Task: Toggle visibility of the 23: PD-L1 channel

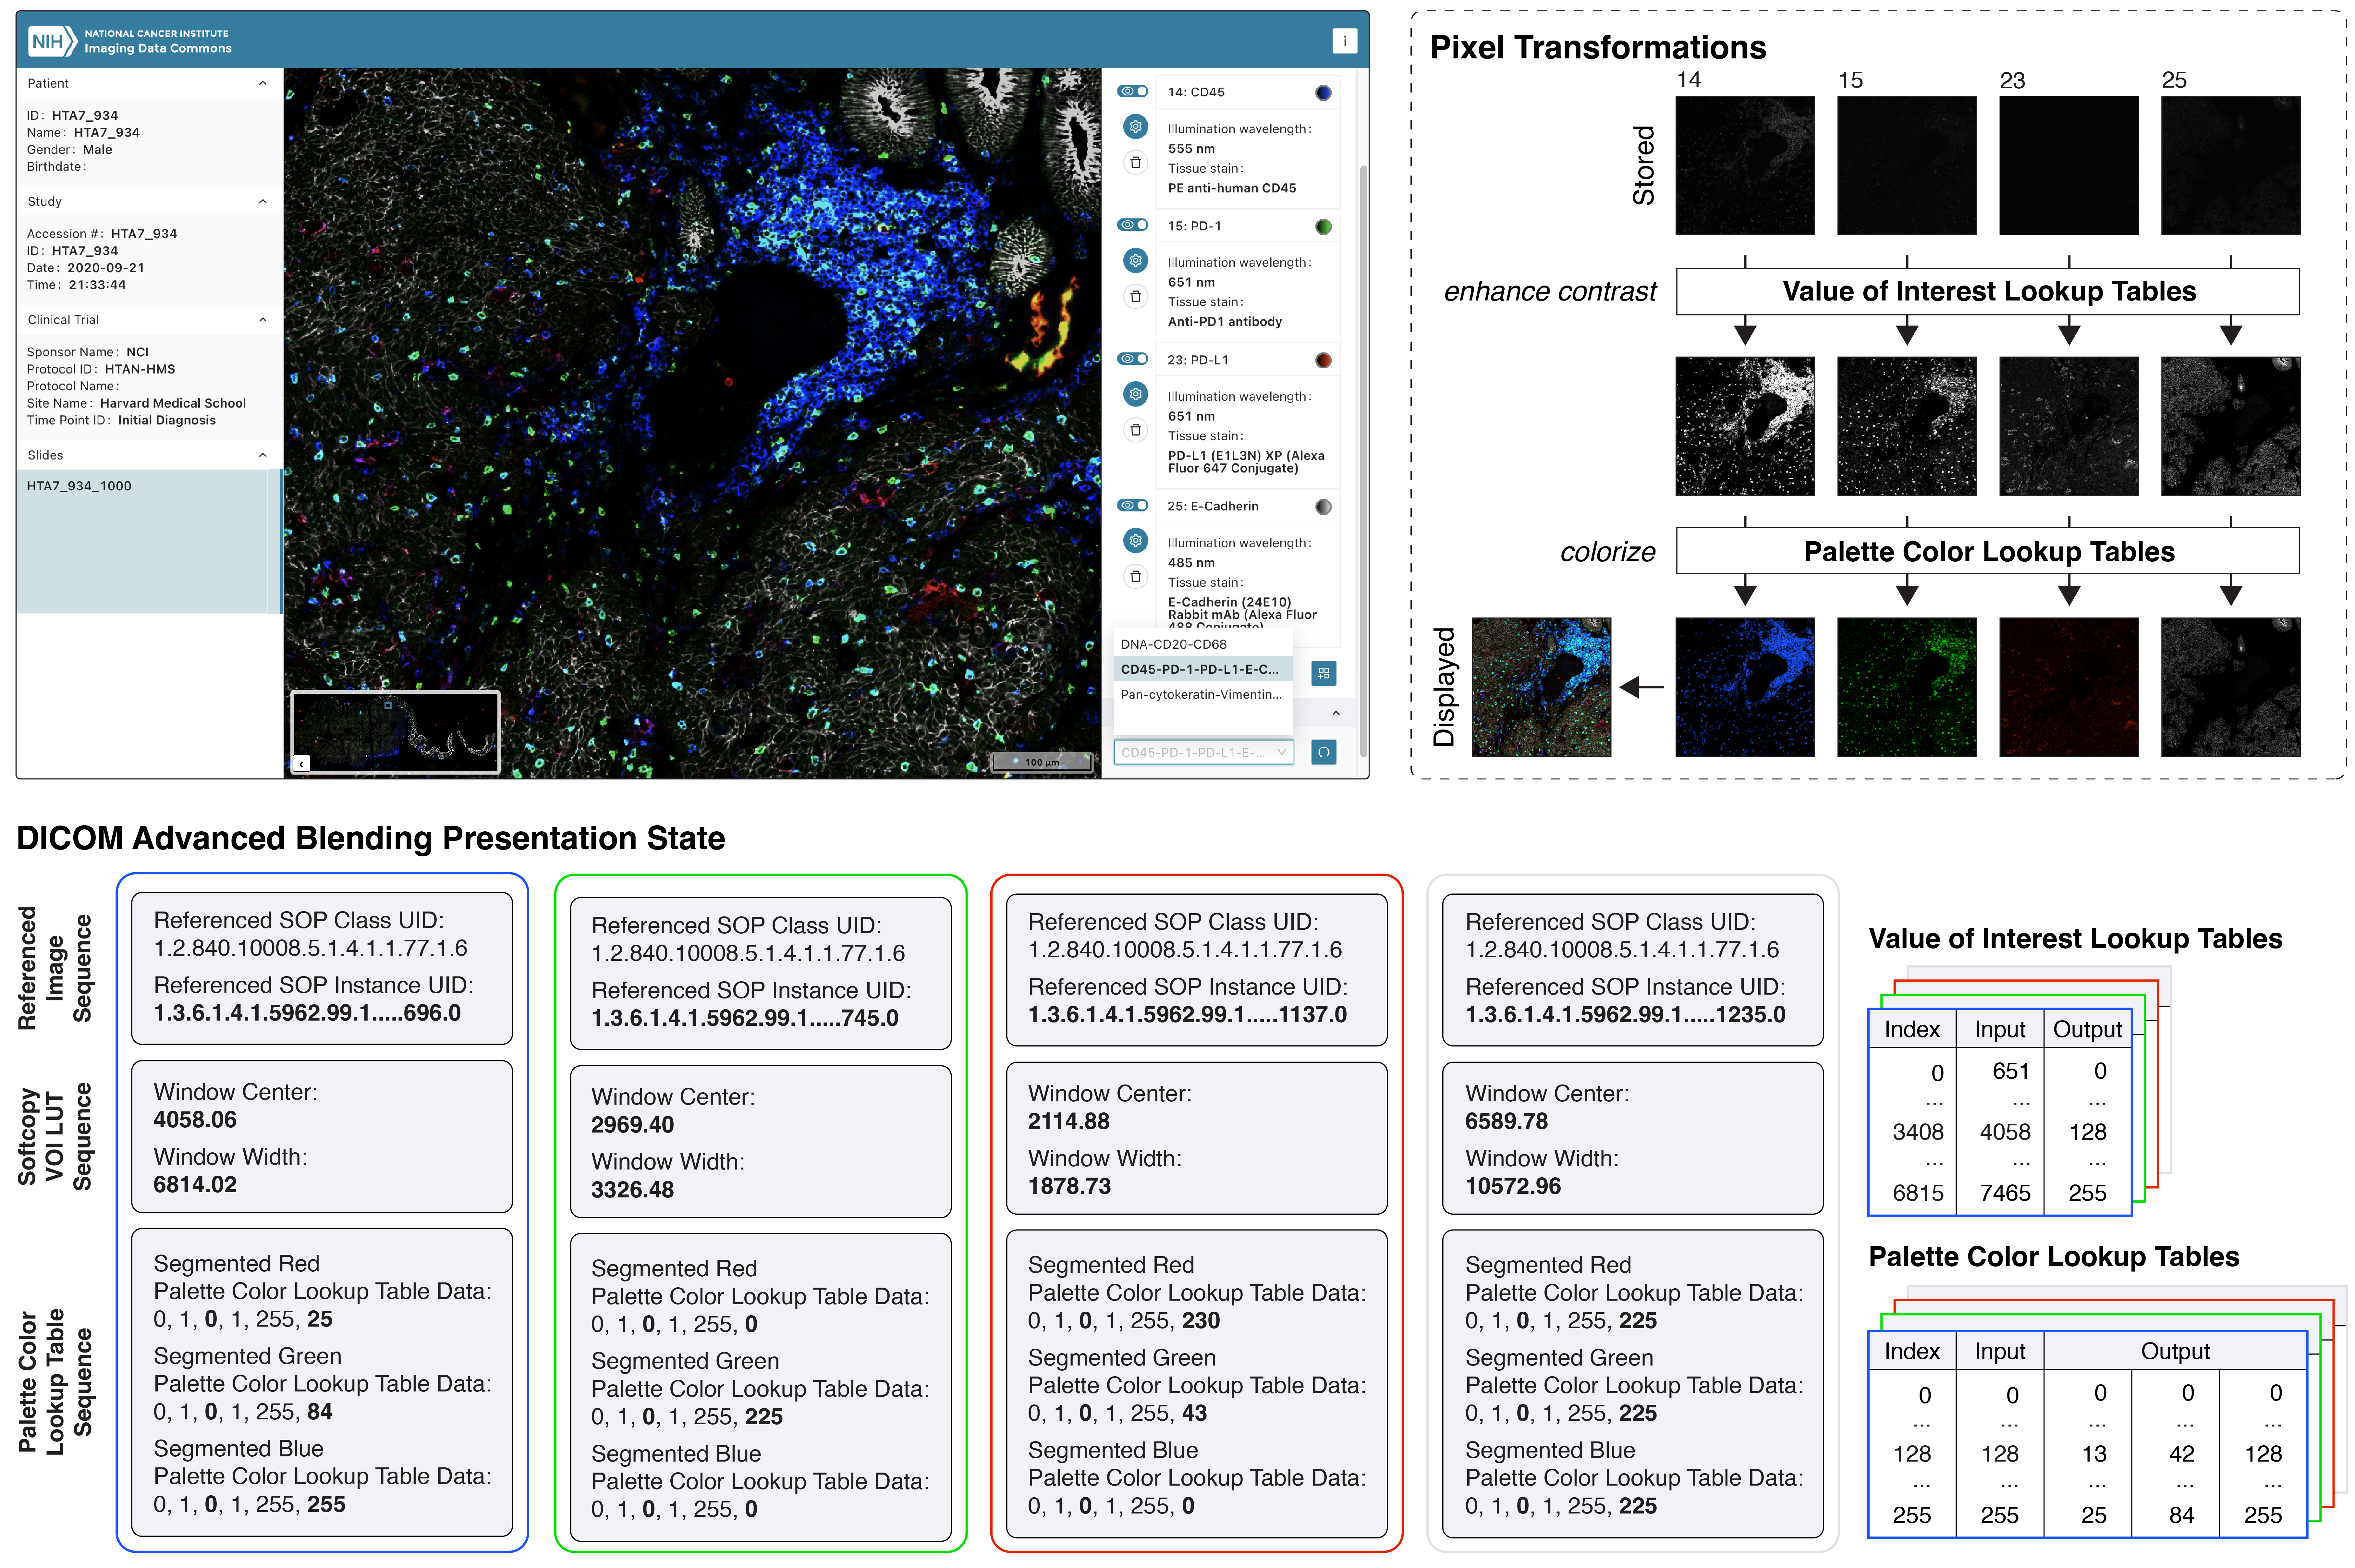Action: click(x=1132, y=359)
